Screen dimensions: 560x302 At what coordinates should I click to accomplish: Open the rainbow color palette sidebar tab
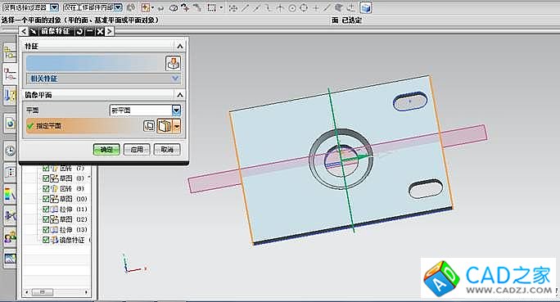click(10, 194)
